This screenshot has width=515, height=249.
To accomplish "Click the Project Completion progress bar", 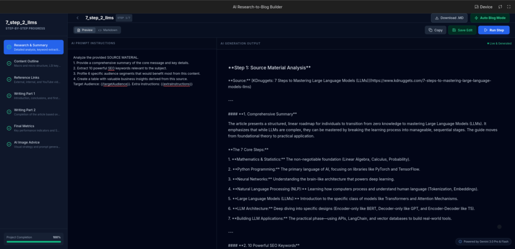I will (34, 242).
